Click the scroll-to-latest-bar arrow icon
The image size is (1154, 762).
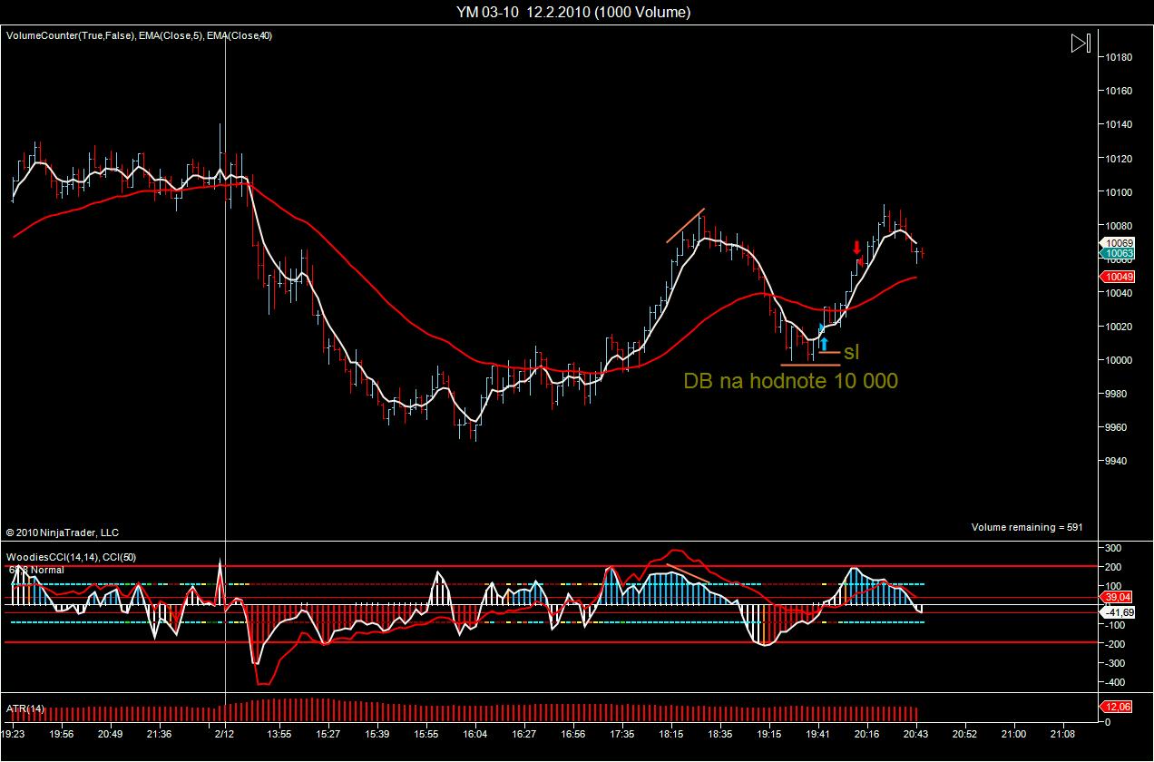[x=1080, y=44]
